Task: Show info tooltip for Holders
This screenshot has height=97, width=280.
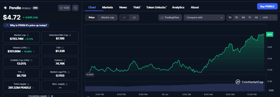Action: tap(64, 60)
